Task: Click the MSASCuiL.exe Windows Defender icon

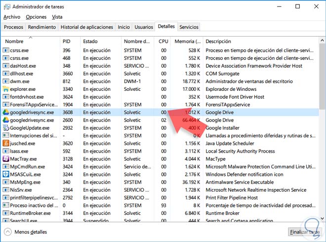Action: (6, 174)
